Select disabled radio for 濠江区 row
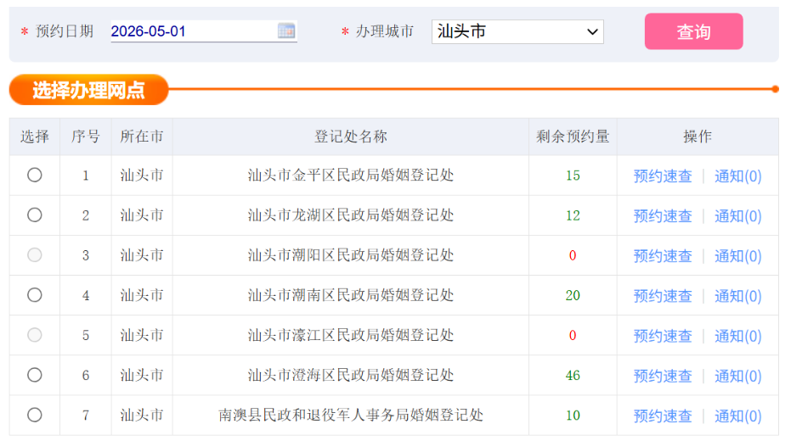 [x=35, y=335]
